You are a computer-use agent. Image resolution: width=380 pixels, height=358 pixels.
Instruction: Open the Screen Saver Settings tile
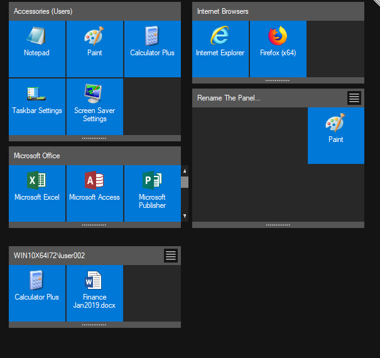point(94,106)
